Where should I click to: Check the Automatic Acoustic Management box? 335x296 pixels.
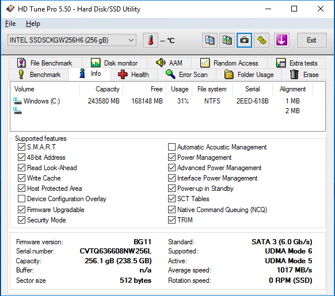(x=172, y=147)
